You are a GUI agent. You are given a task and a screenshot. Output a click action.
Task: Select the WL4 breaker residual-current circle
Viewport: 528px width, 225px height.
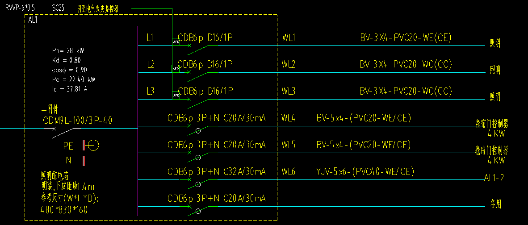coord(198,130)
